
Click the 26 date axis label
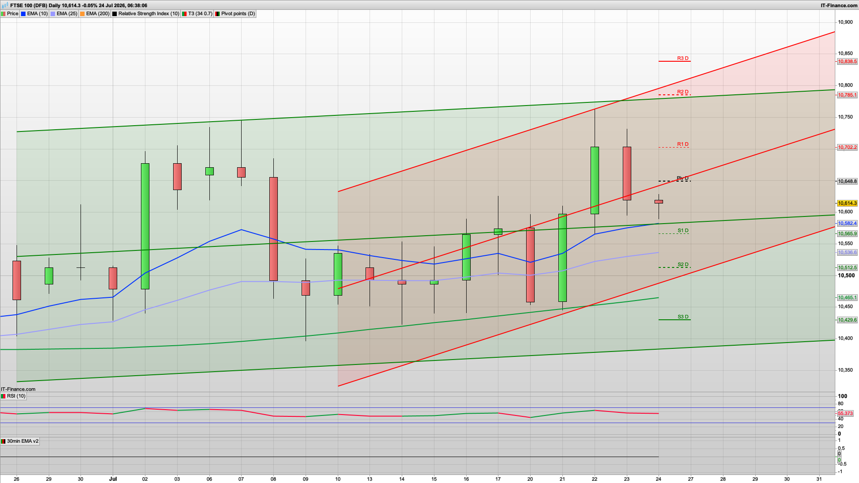(17, 479)
